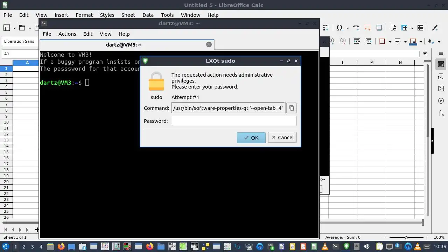Open the terminal Help menu
Viewport: 448px width, 252px height.
click(124, 34)
